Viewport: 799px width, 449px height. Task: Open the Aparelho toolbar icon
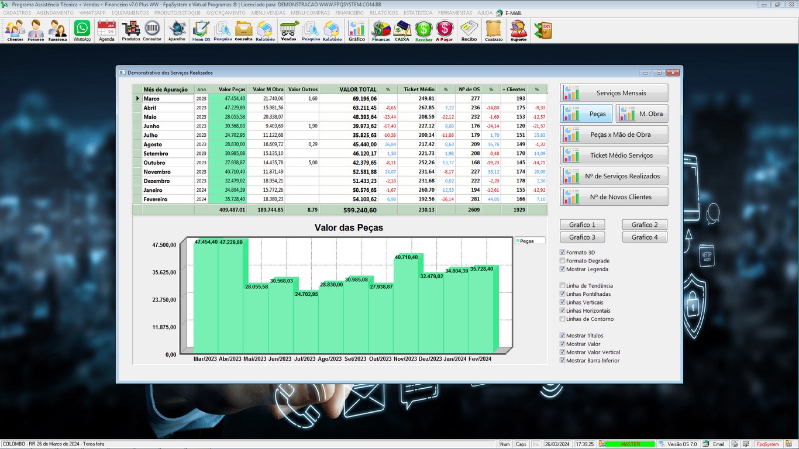(x=177, y=30)
